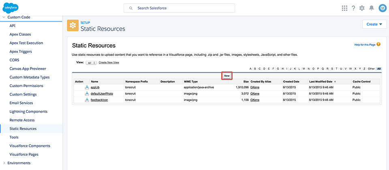Sort by Last Modified Date column

click(x=321, y=82)
